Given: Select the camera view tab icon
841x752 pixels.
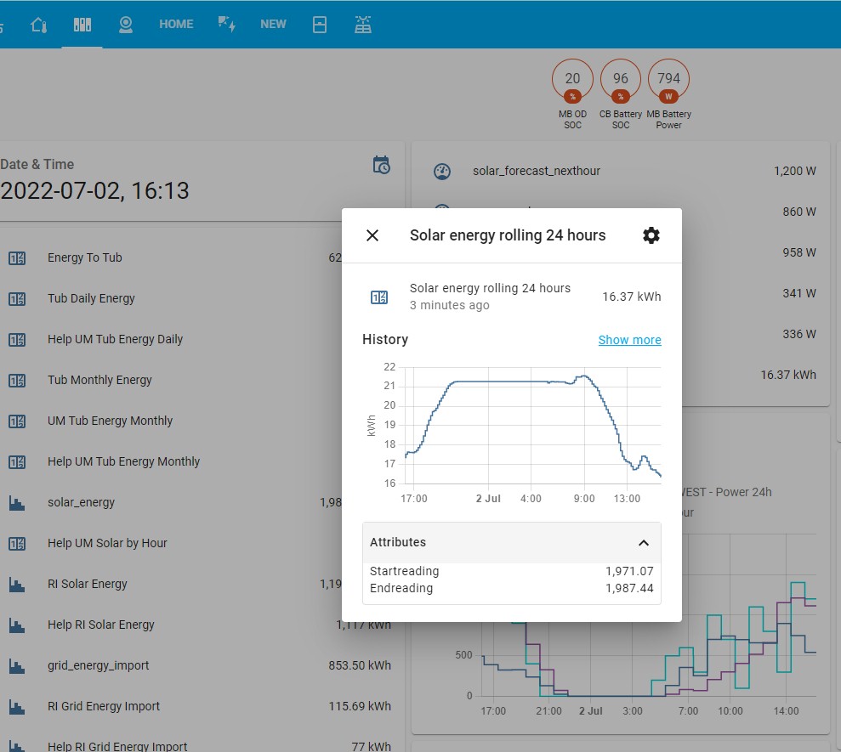Looking at the screenshot, I should click(x=126, y=24).
